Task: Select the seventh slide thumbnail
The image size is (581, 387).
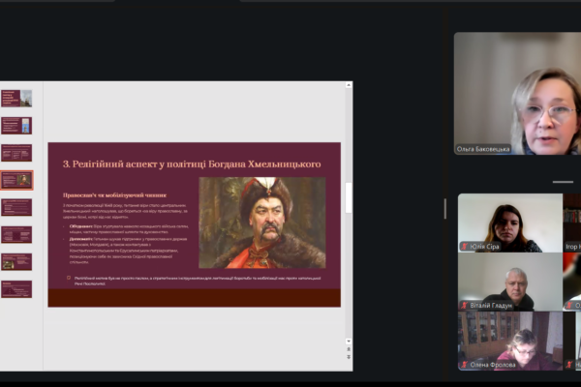Action: (x=16, y=261)
